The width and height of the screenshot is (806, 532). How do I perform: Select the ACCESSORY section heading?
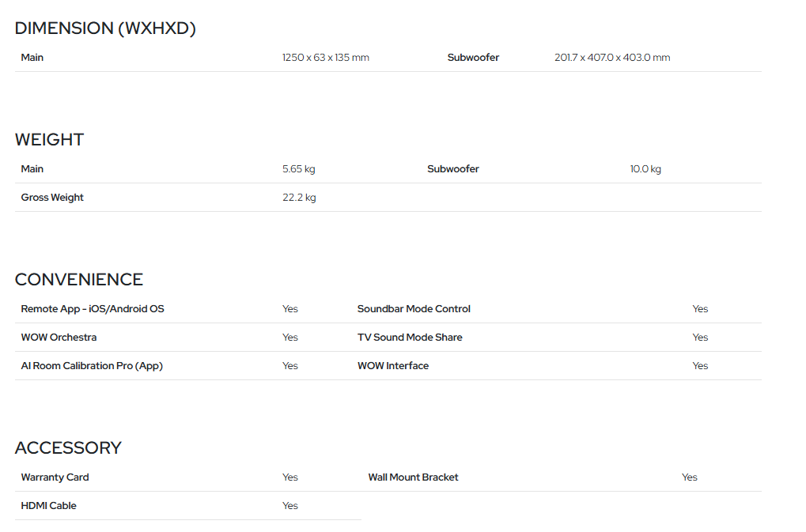coord(68,447)
